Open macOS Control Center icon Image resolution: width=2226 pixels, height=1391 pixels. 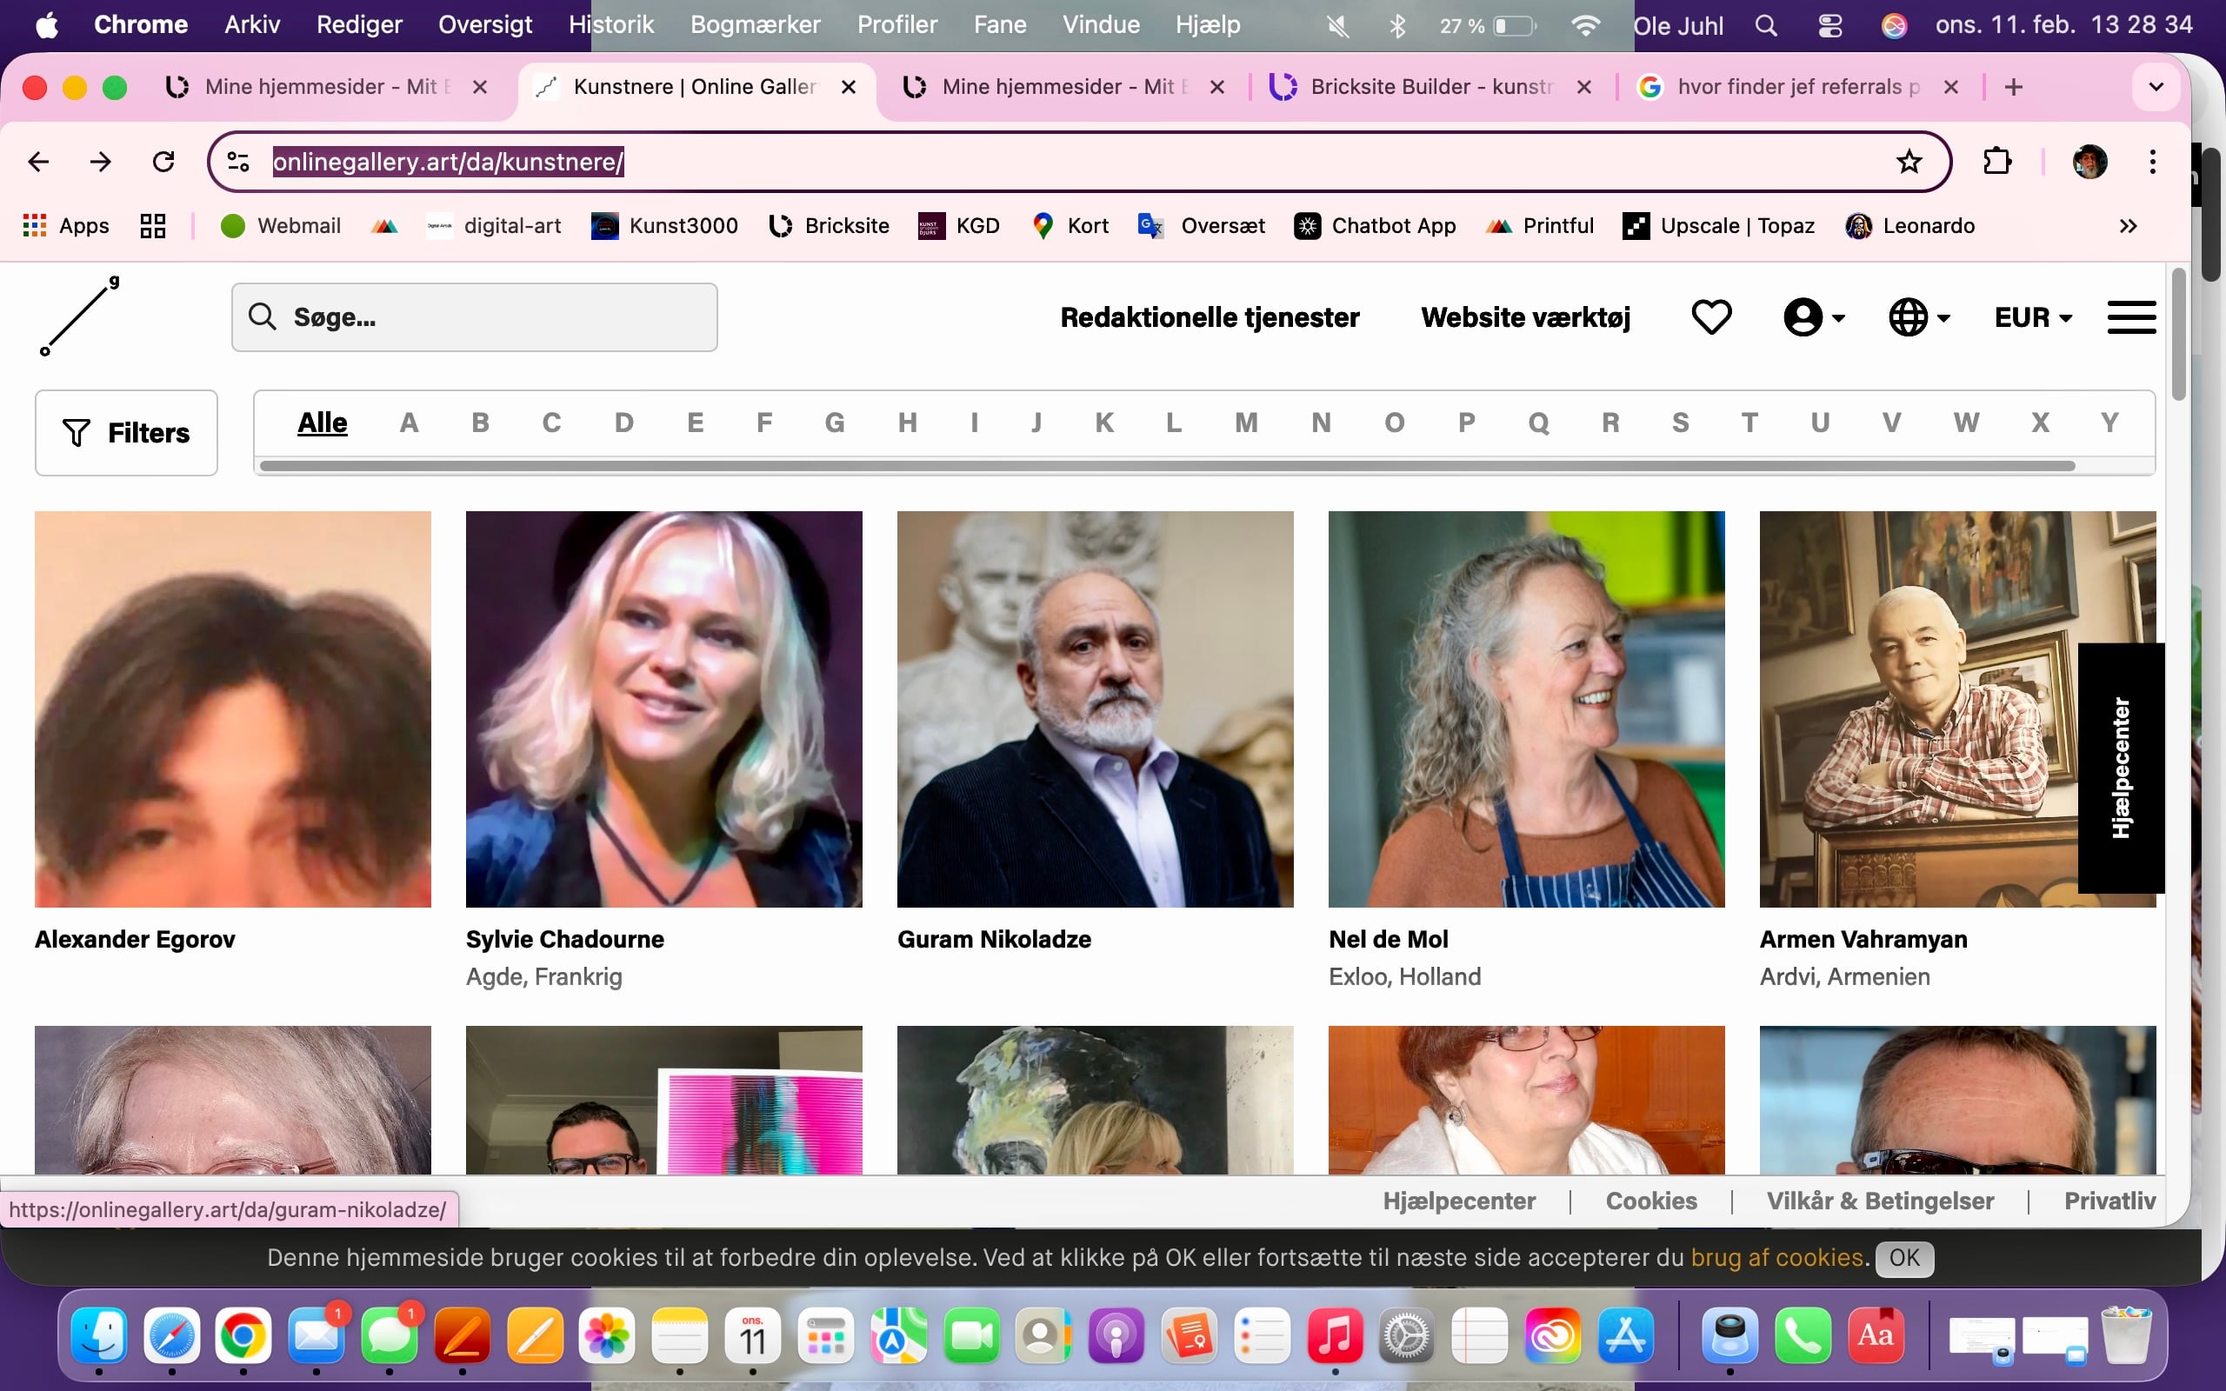[1829, 26]
